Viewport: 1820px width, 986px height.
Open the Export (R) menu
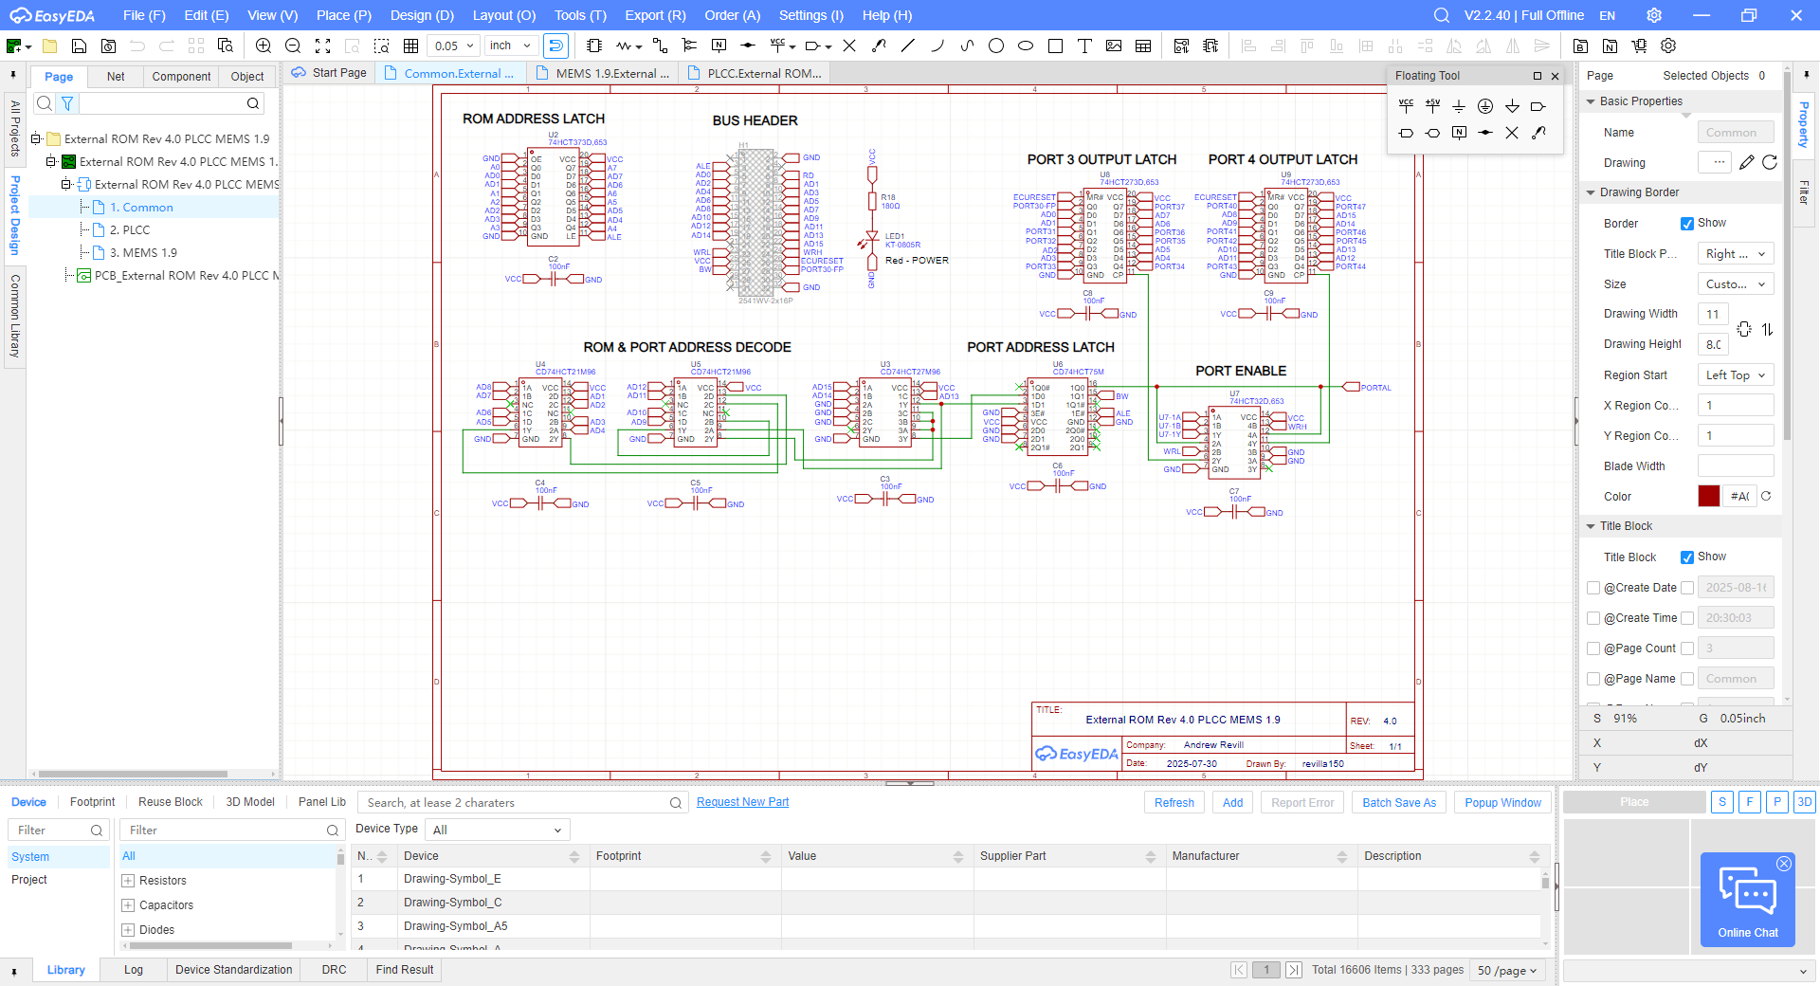point(655,15)
